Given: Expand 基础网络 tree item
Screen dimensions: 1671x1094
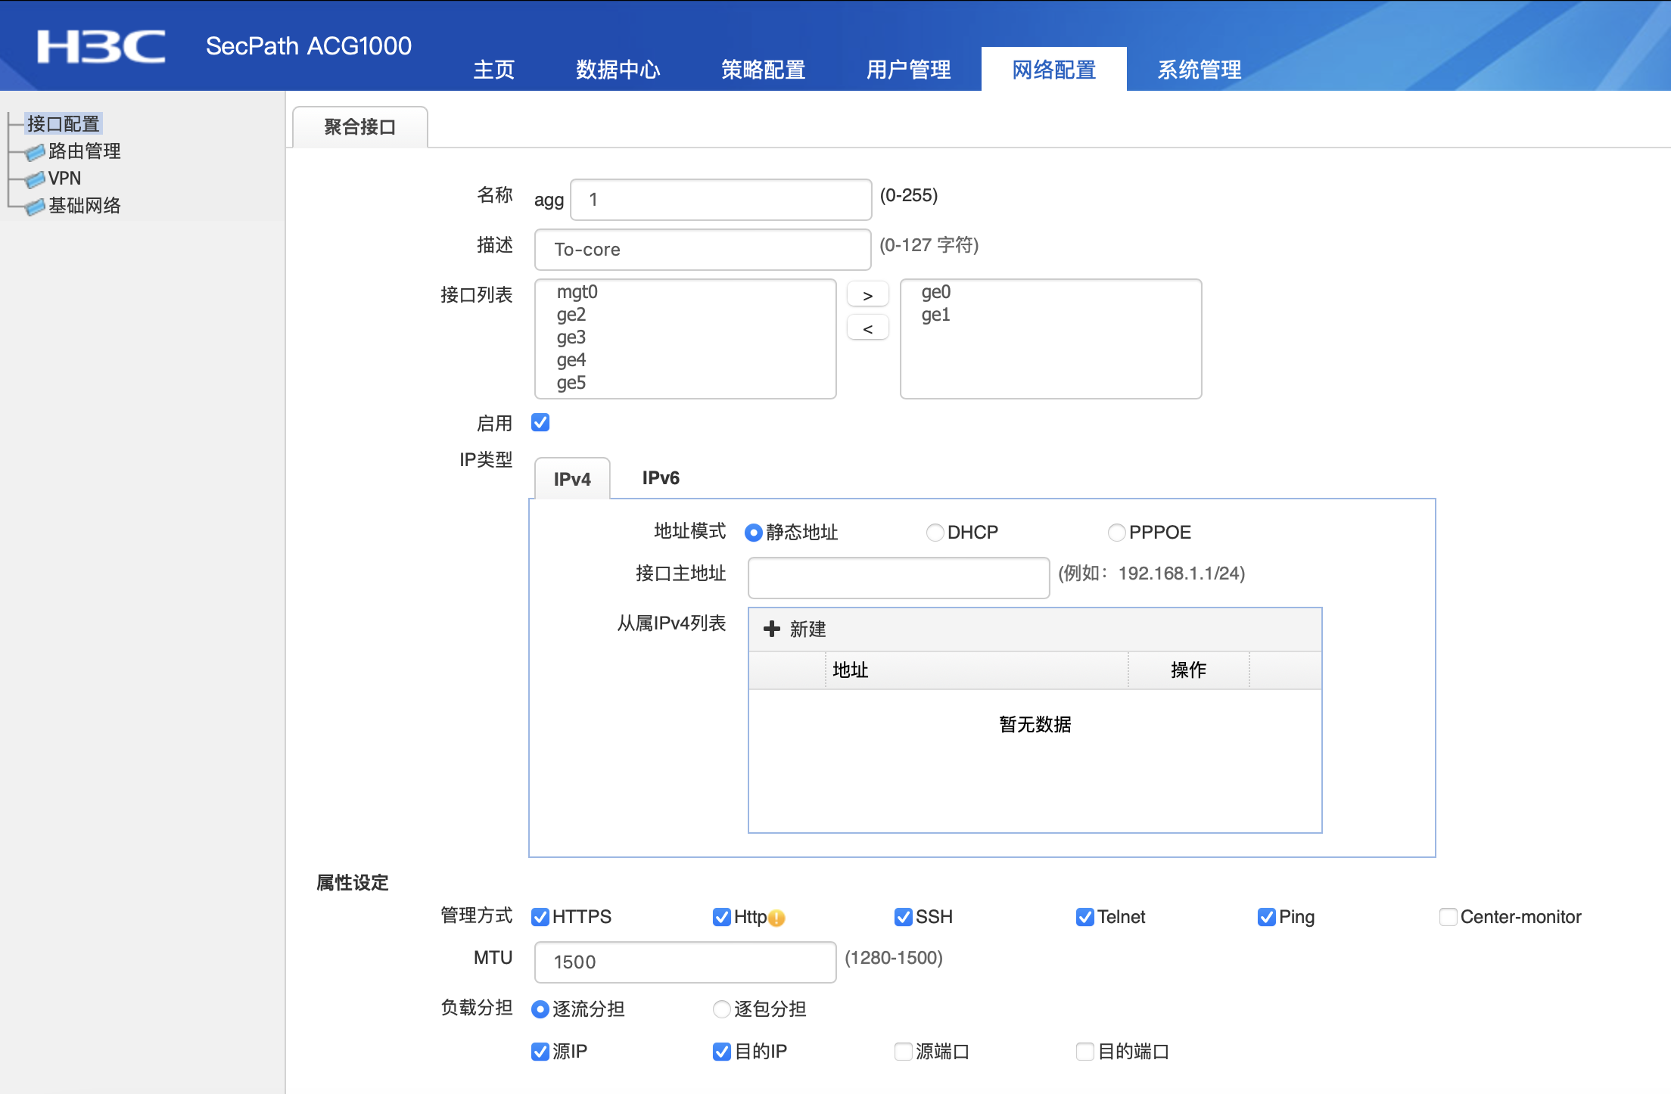Looking at the screenshot, I should pos(84,206).
